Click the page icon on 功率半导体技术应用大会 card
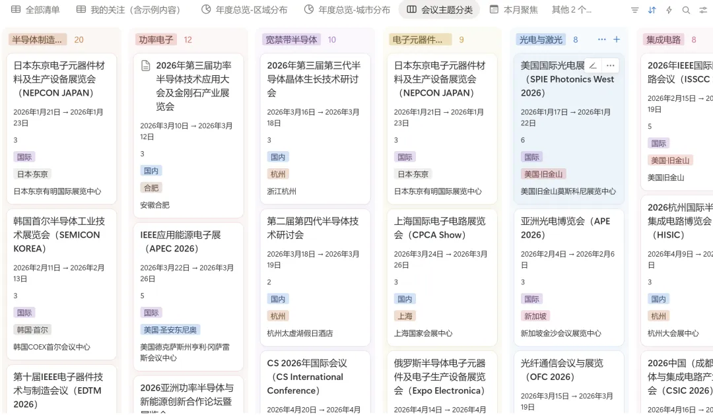The width and height of the screenshot is (713, 415). 145,66
